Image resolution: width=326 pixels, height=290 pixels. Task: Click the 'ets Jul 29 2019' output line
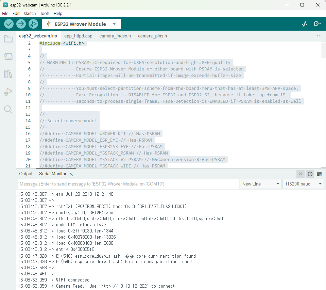pyautogui.click(x=66, y=194)
